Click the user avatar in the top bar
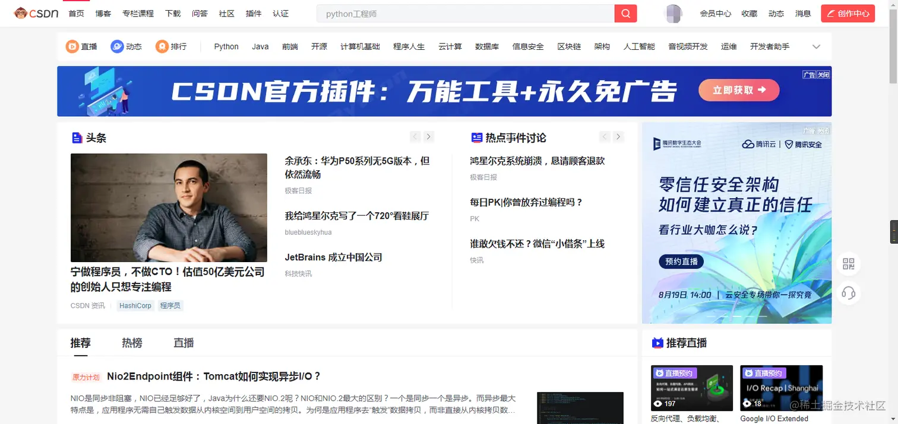The height and width of the screenshot is (424, 898). click(673, 13)
